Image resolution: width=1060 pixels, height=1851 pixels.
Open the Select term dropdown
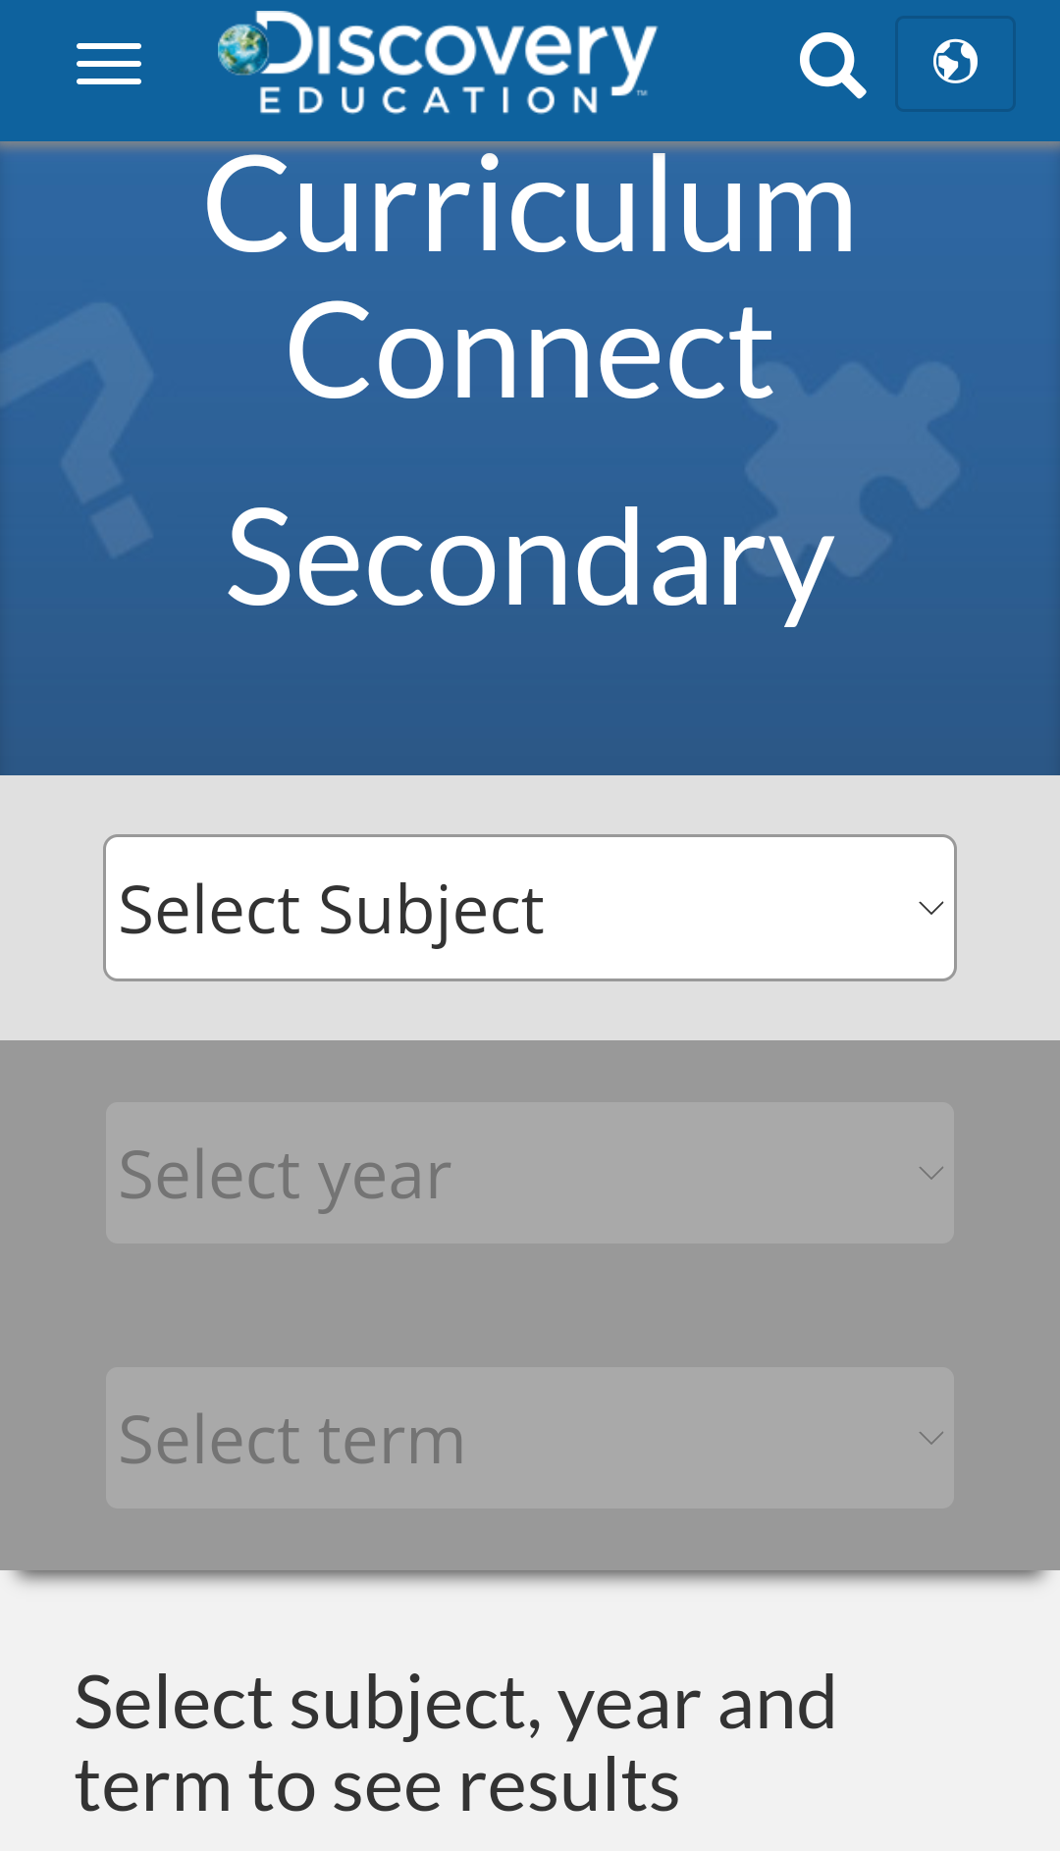(x=530, y=1437)
